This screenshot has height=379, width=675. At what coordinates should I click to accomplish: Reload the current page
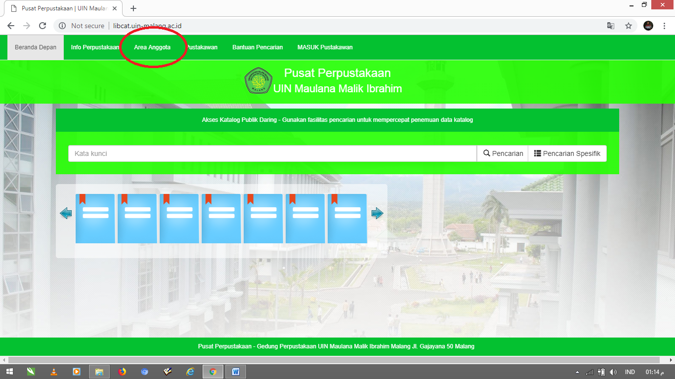tap(42, 26)
